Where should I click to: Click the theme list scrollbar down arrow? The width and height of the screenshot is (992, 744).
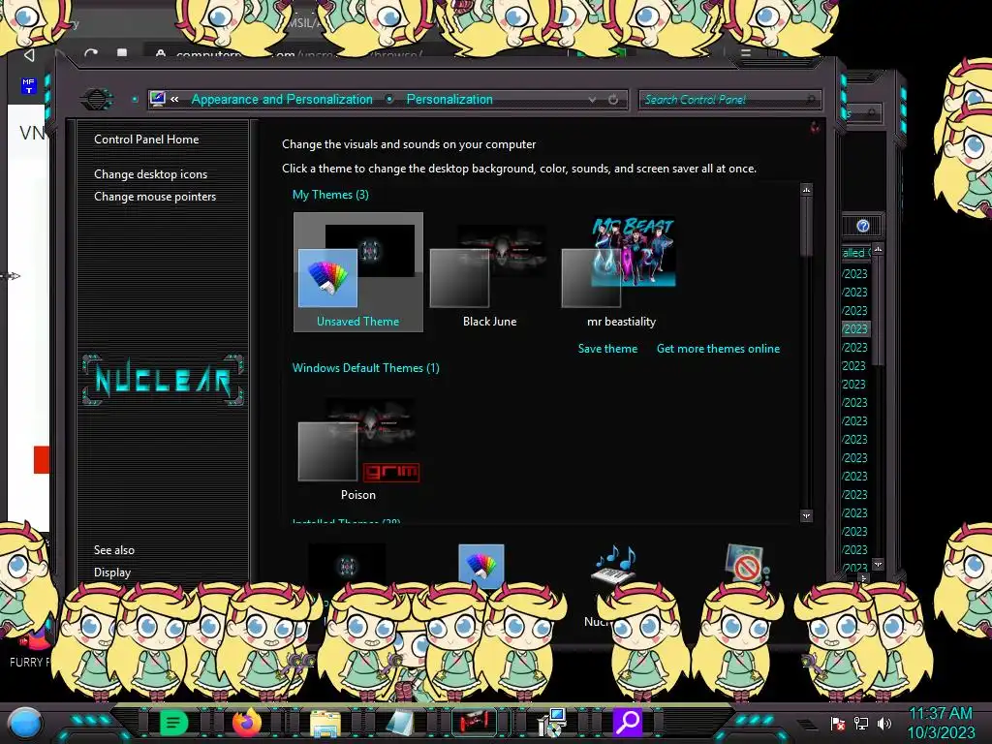(806, 516)
